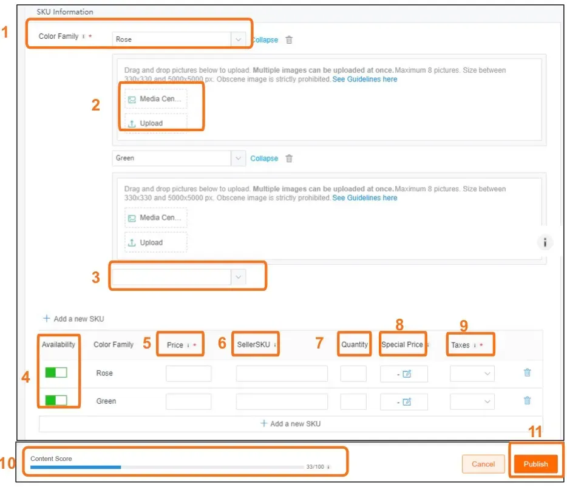Open Media Center for the Green color images
567x487 pixels.
click(x=156, y=218)
